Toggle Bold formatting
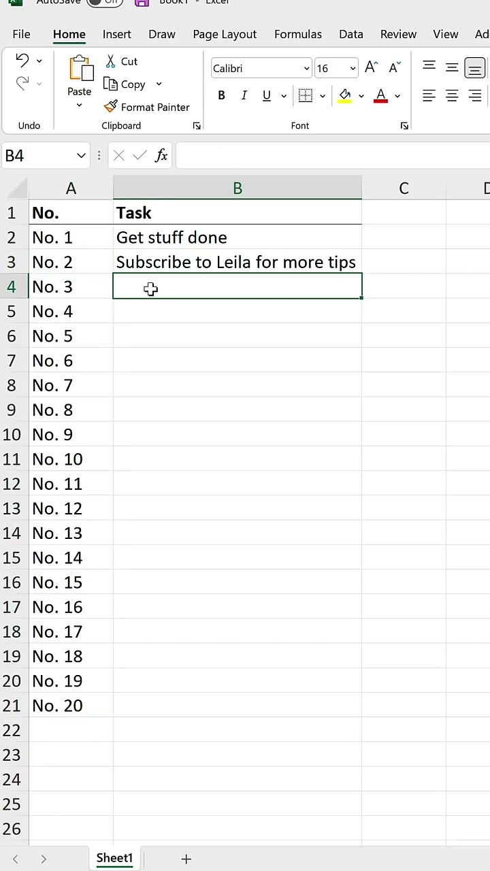 (x=221, y=96)
